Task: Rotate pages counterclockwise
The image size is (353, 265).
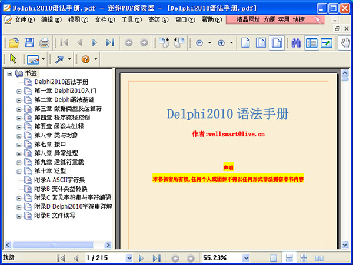Action: point(179,42)
